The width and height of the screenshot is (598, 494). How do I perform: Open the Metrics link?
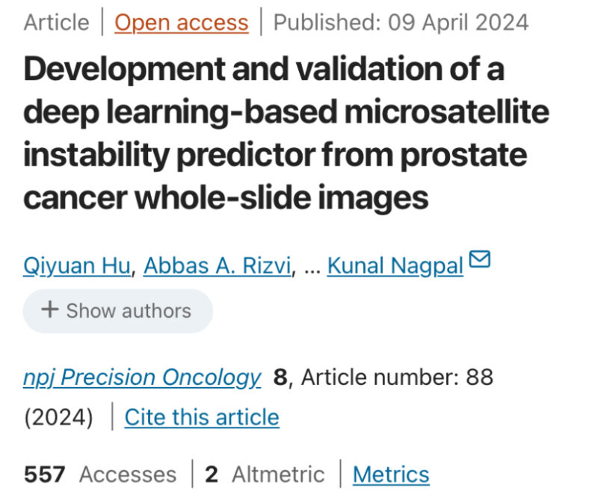[391, 475]
